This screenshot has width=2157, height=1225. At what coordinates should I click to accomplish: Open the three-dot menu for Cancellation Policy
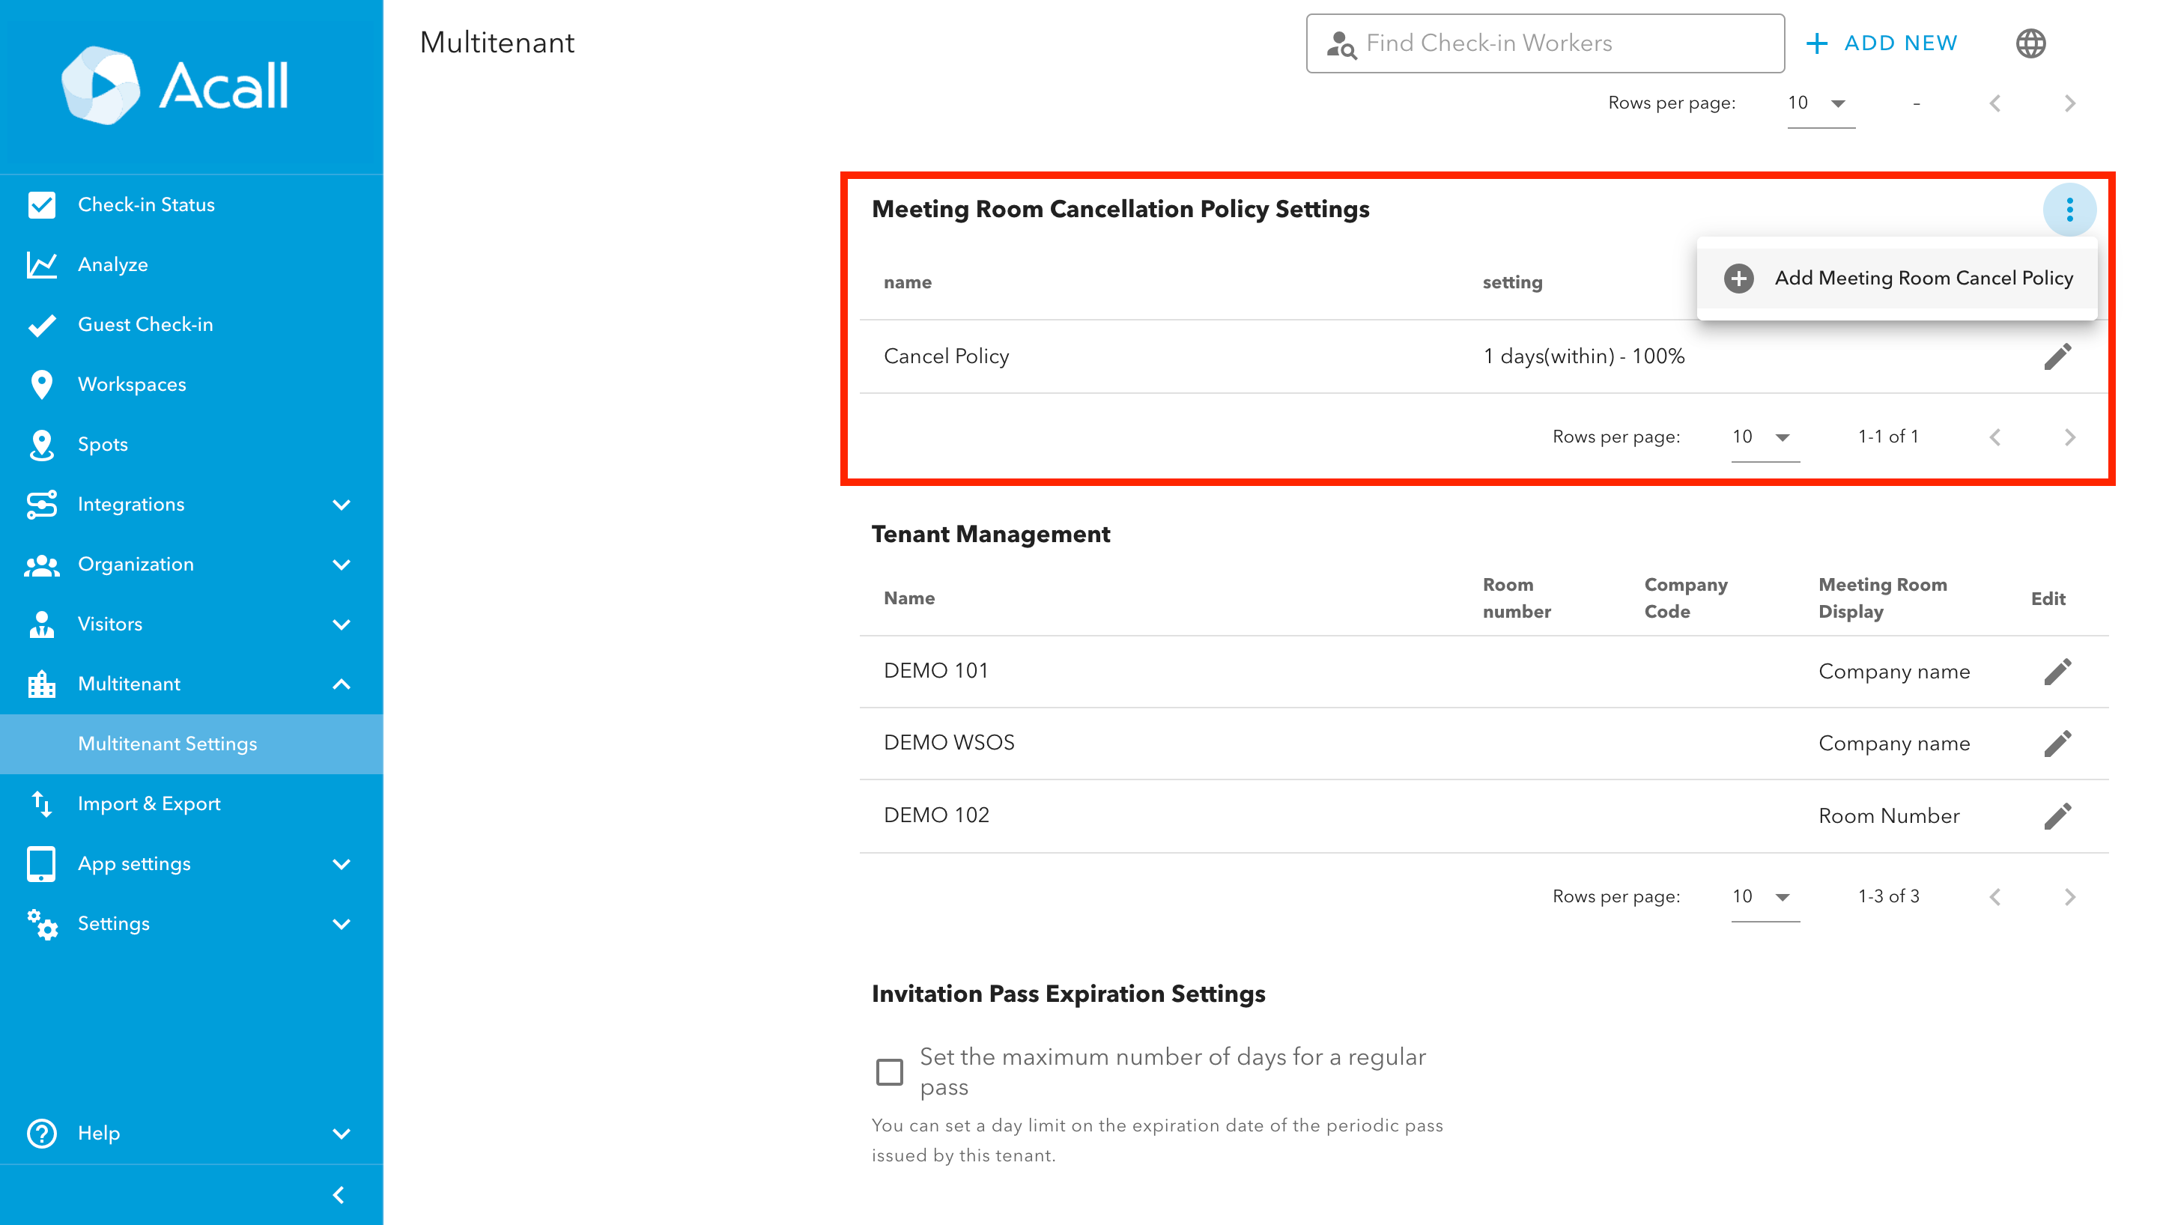(x=2069, y=210)
